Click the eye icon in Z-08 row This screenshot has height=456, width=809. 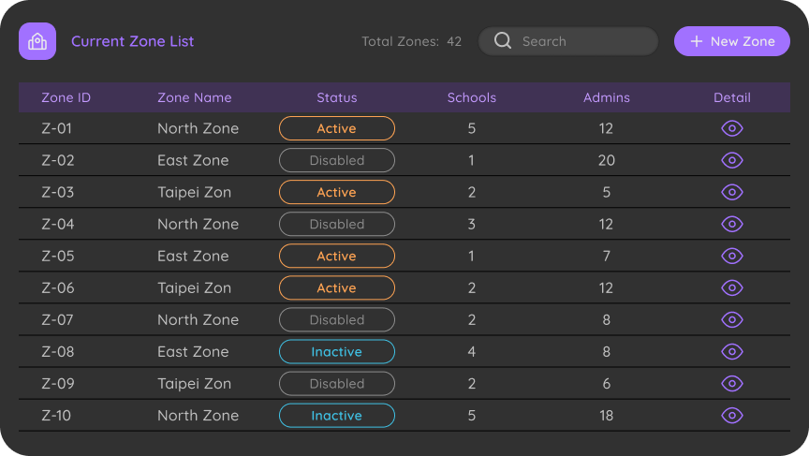[731, 352]
